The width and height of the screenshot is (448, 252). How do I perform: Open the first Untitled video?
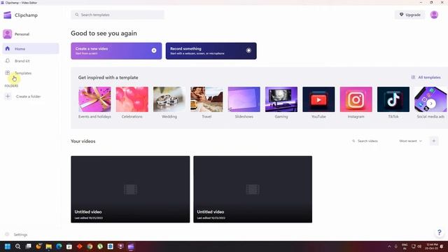coord(130,189)
